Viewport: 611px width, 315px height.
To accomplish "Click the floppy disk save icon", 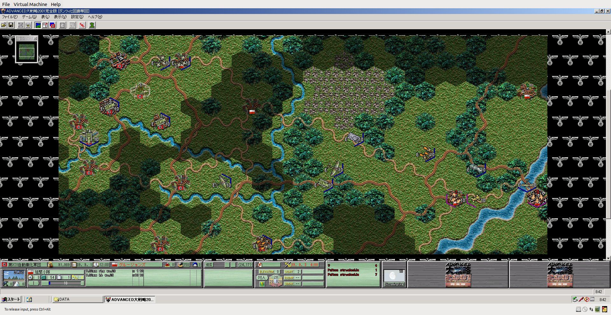I will pos(11,25).
